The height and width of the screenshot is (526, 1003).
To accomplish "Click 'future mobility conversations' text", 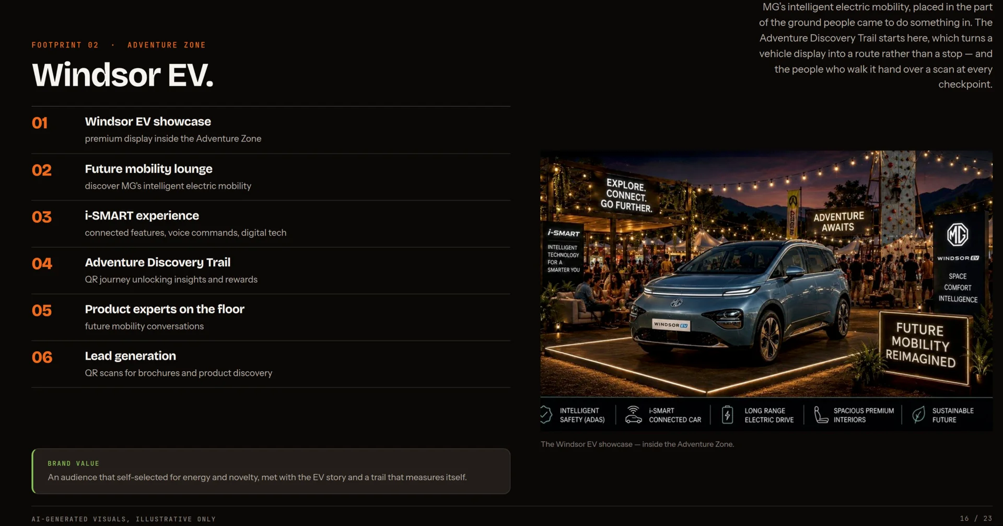I will [144, 326].
